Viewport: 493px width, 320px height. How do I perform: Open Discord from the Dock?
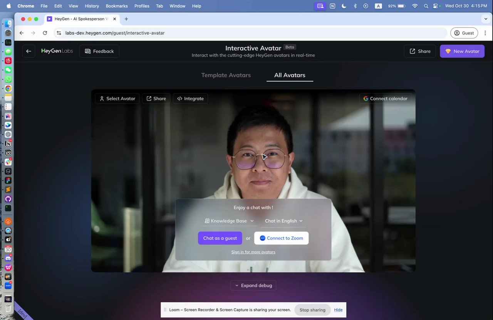coord(8,258)
